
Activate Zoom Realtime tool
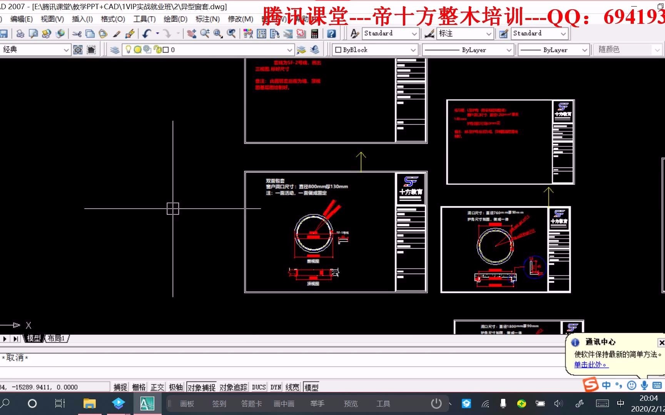click(205, 34)
